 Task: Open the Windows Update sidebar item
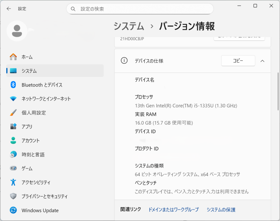click(40, 210)
